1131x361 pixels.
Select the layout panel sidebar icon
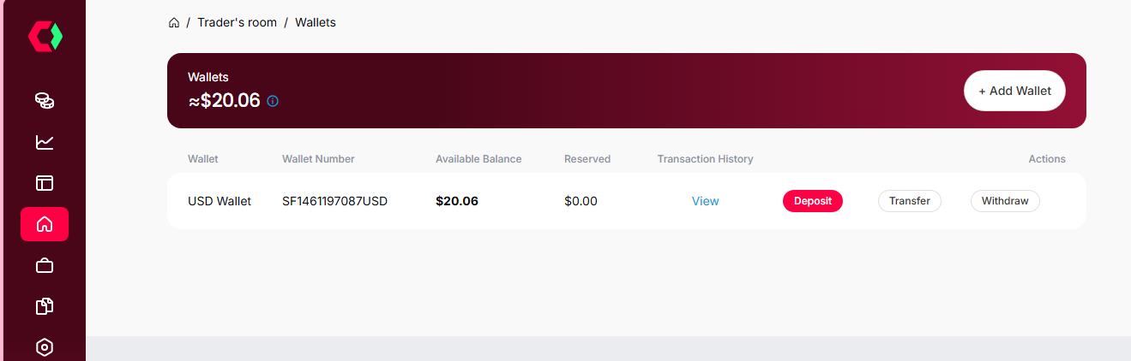pyautogui.click(x=45, y=183)
